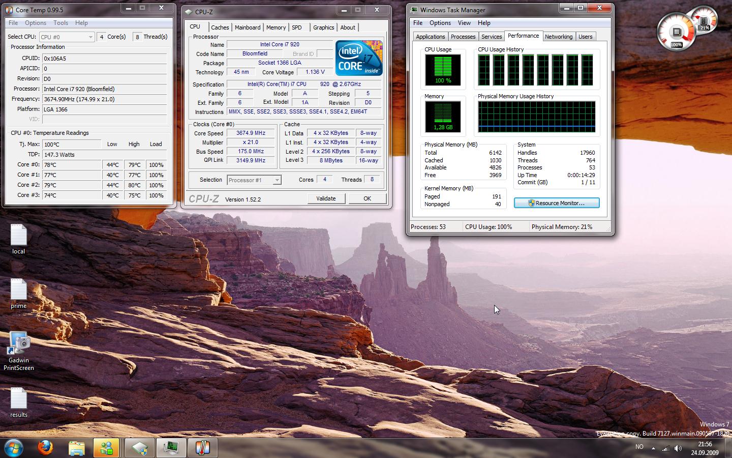732x458 pixels.
Task: Switch to Task Manager Networking tab
Action: 559,37
